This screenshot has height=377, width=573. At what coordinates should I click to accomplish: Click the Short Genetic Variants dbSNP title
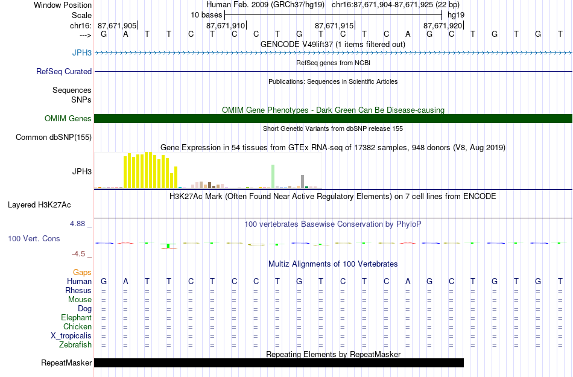click(333, 128)
